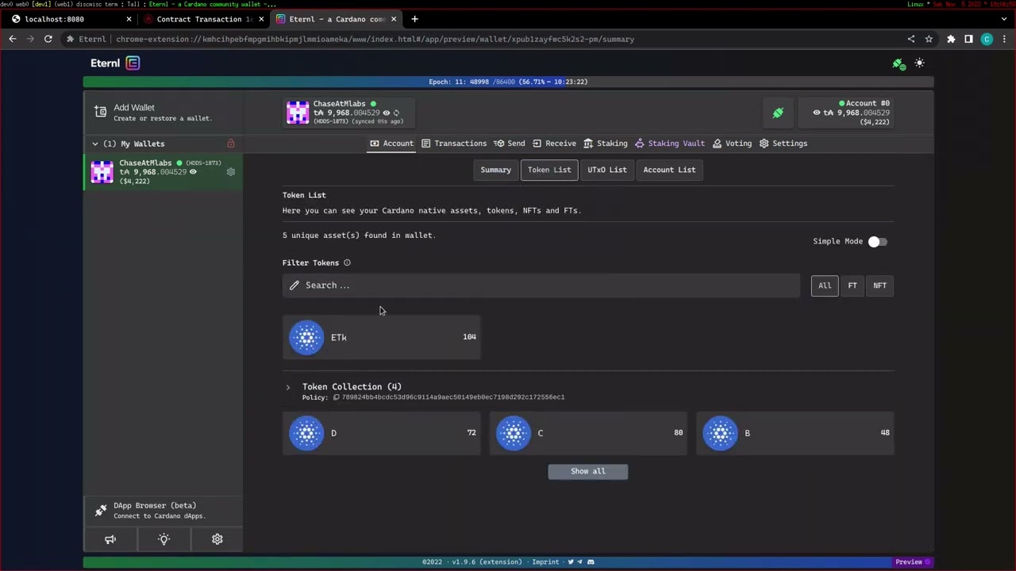Switch to the Account List sub-tab

669,170
